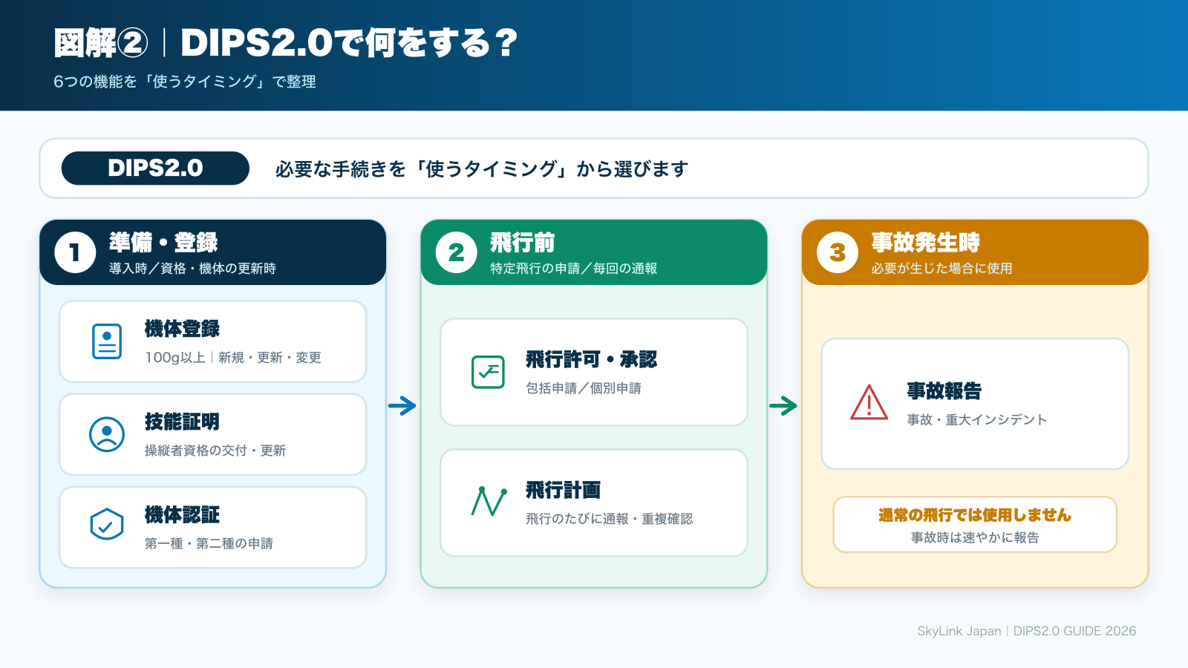
Task: Click the 事故発生時 column heading
Action: 926,243
